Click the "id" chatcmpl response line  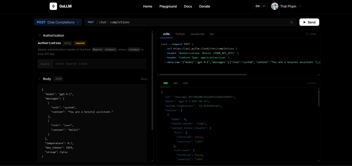pos(200,97)
